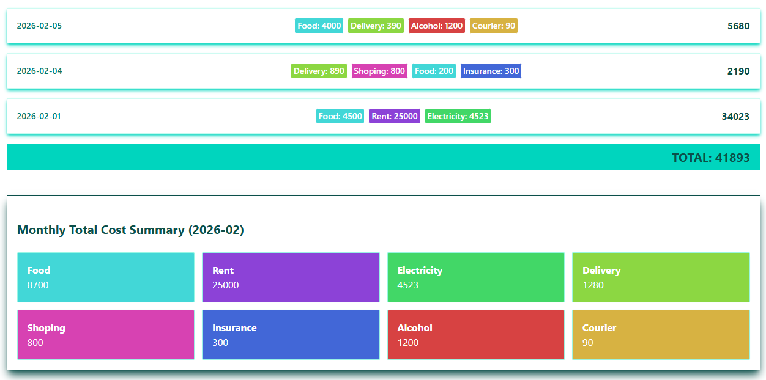This screenshot has height=380, width=766.
Task: Select the Courier: 90 tag
Action: pyautogui.click(x=493, y=26)
